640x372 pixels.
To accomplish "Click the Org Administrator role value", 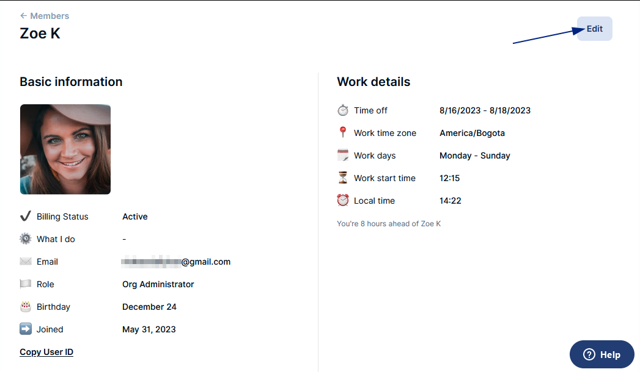I will pyautogui.click(x=158, y=284).
